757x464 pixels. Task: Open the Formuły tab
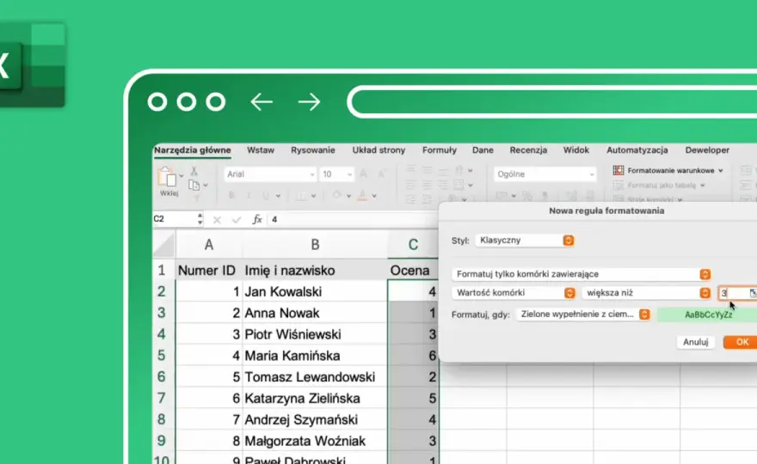pyautogui.click(x=440, y=150)
